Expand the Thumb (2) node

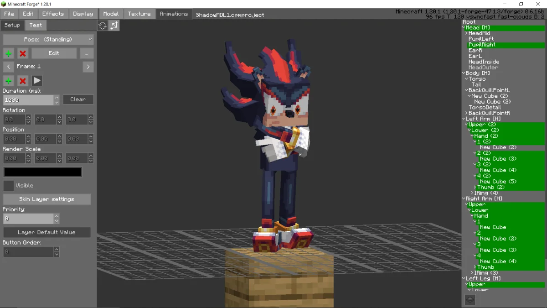coord(475,188)
